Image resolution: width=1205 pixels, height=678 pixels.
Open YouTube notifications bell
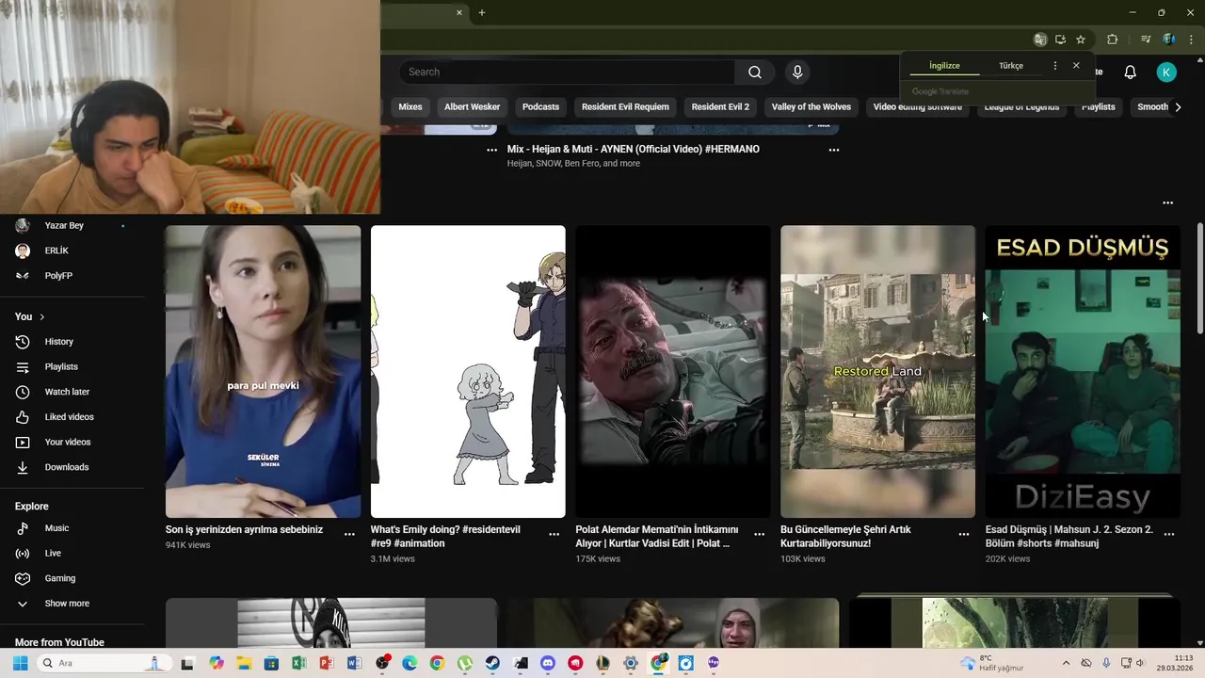click(1131, 73)
